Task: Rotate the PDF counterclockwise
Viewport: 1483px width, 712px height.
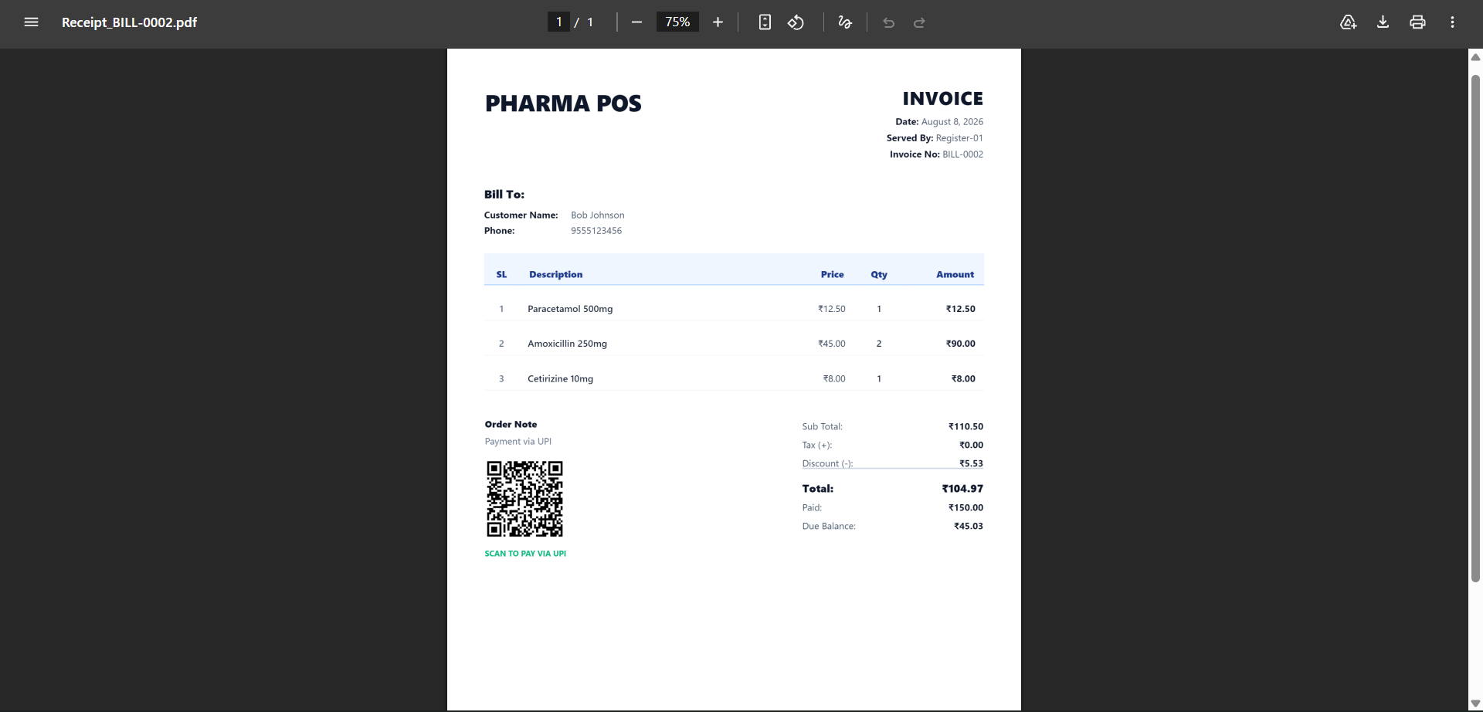Action: tap(796, 22)
